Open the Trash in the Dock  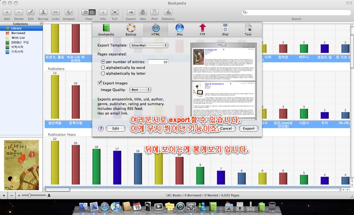click(x=272, y=206)
